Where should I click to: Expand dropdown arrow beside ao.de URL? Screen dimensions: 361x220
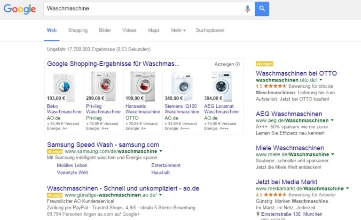160,195
